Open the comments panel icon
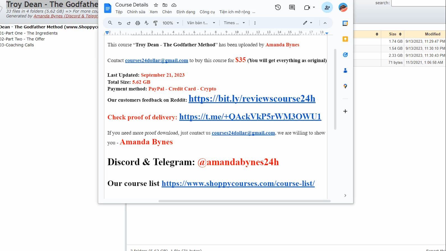 tap(292, 7)
